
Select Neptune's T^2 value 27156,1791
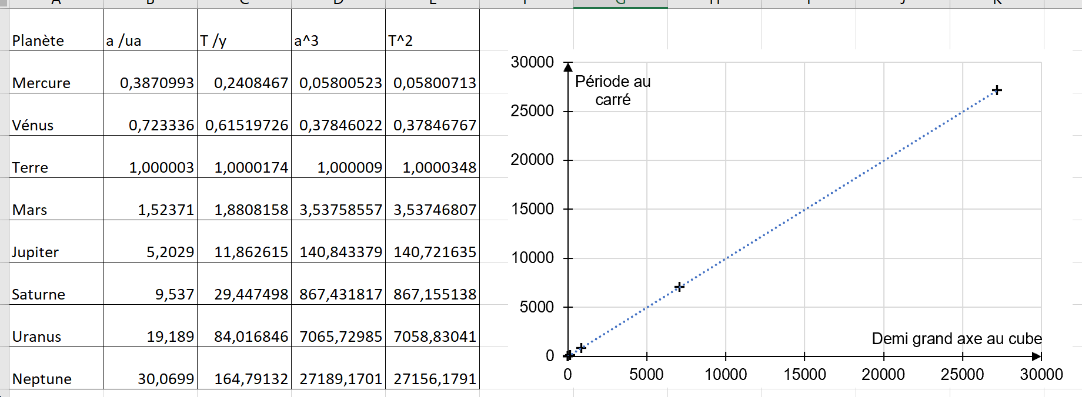click(435, 379)
